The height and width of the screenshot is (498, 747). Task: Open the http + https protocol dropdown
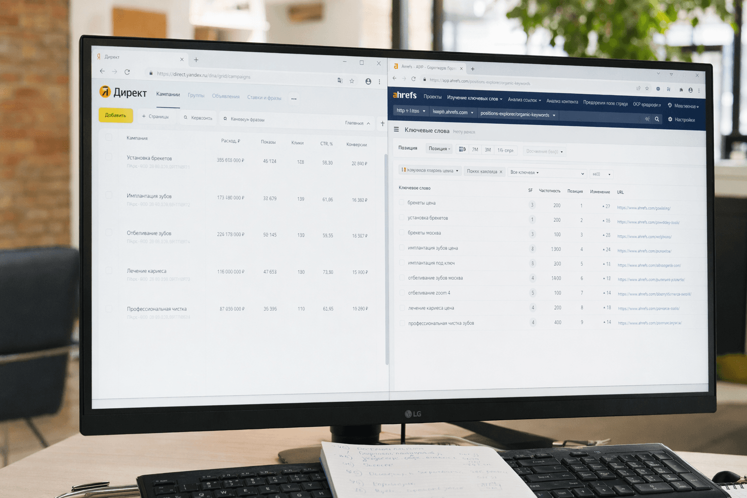click(x=411, y=111)
